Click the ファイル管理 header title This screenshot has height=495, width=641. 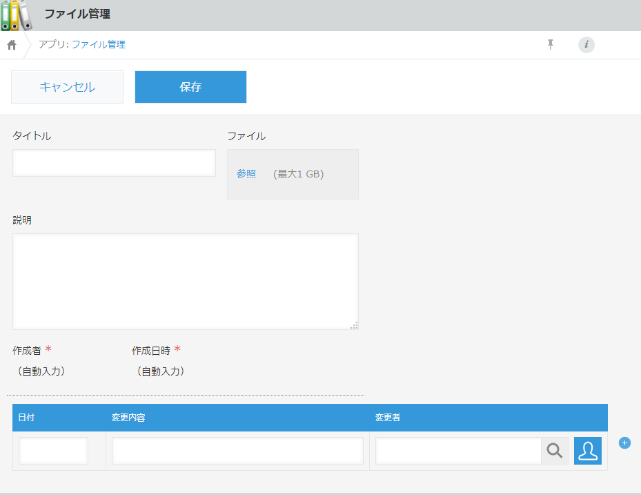pyautogui.click(x=77, y=14)
